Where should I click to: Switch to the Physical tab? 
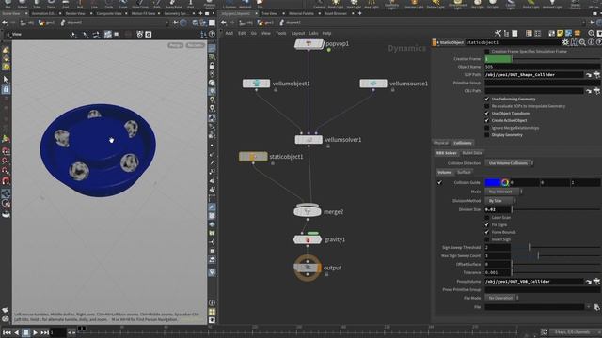[441, 143]
